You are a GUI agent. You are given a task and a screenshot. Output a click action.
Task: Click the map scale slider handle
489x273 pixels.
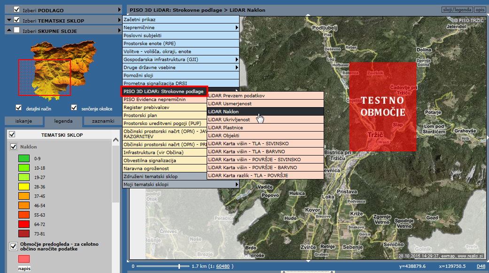[x=179, y=266]
